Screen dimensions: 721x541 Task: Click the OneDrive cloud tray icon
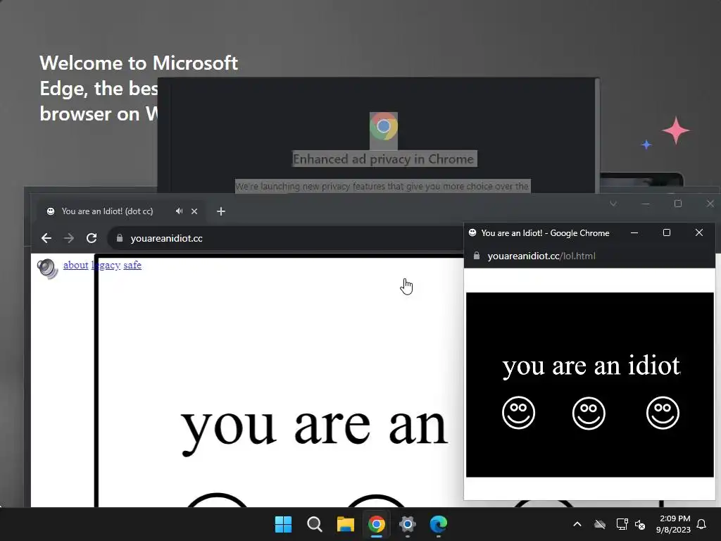[600, 524]
